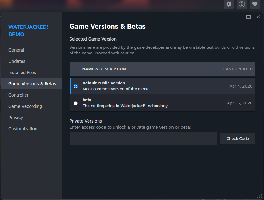Focus the private version access code field
264x200 pixels.
[143, 138]
